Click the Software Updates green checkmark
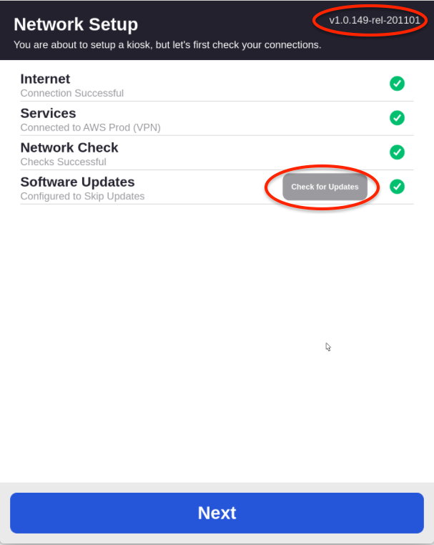434x545 pixels. coord(397,187)
